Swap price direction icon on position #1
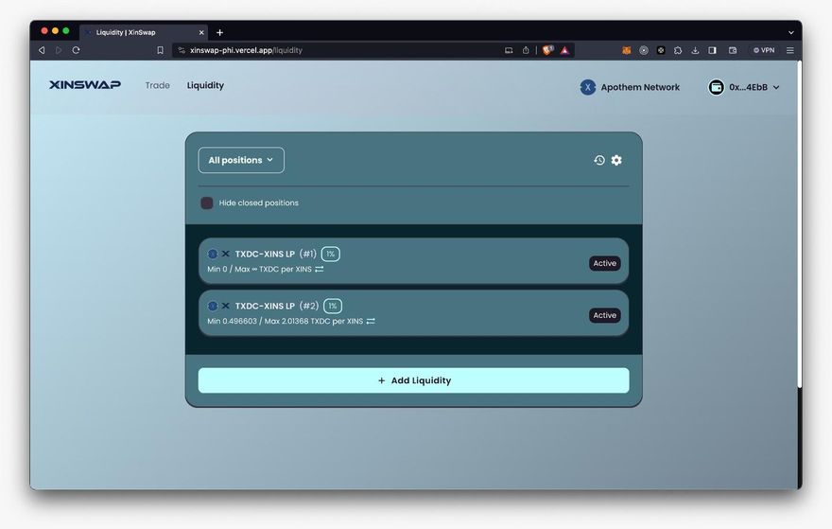Viewport: 832px width, 529px height. click(319, 270)
